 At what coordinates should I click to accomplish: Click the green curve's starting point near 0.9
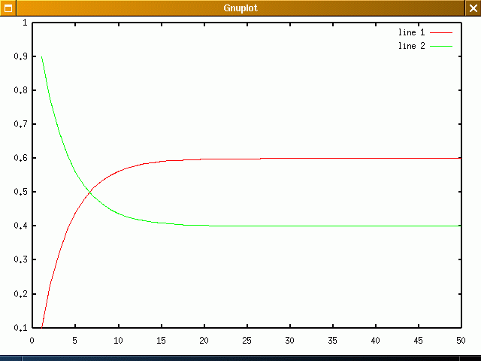41,57
